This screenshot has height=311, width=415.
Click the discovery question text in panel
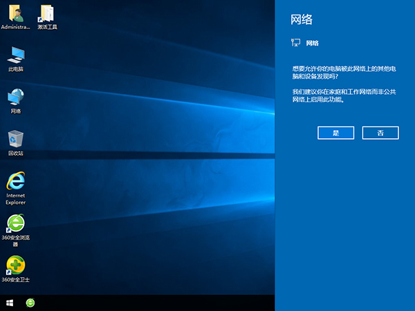(344, 73)
